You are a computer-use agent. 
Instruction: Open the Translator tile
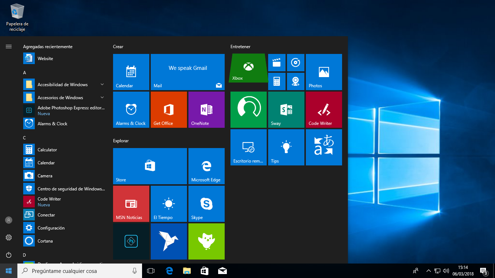(324, 147)
